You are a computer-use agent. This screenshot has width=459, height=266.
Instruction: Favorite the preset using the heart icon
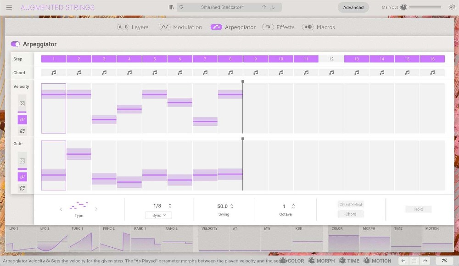181,7
